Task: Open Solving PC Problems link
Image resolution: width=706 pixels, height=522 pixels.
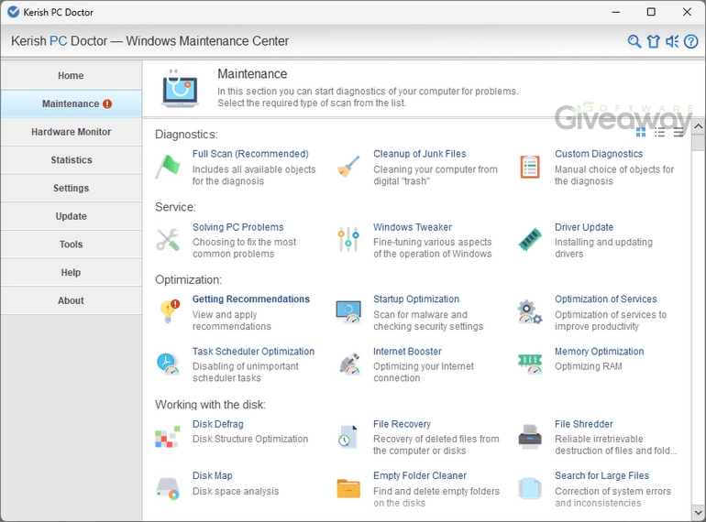Action: (x=237, y=227)
